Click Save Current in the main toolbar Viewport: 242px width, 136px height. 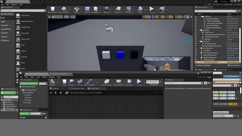[53, 10]
